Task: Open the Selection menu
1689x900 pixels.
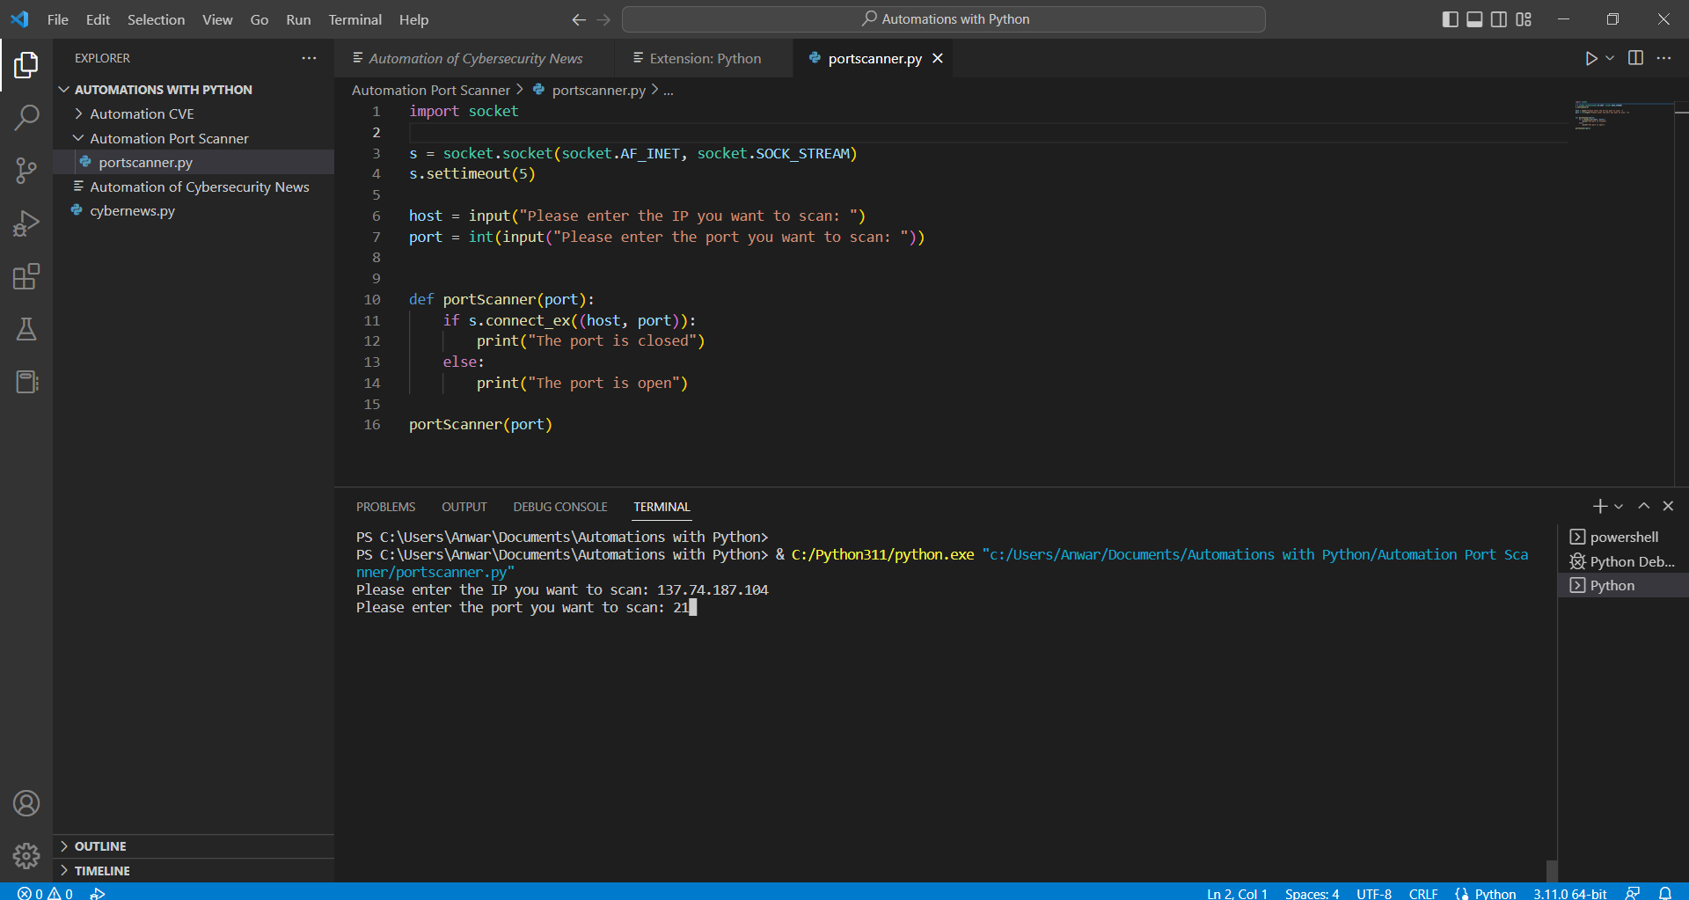Action: click(x=156, y=19)
